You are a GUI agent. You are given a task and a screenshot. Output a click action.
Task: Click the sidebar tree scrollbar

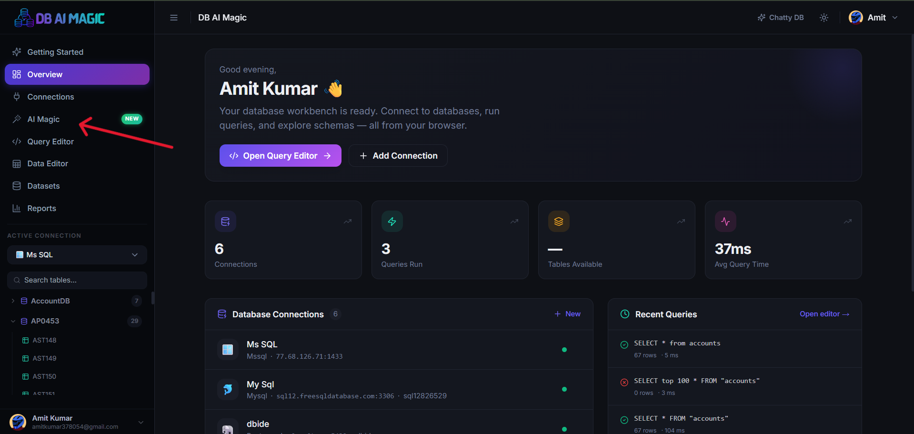pos(152,298)
